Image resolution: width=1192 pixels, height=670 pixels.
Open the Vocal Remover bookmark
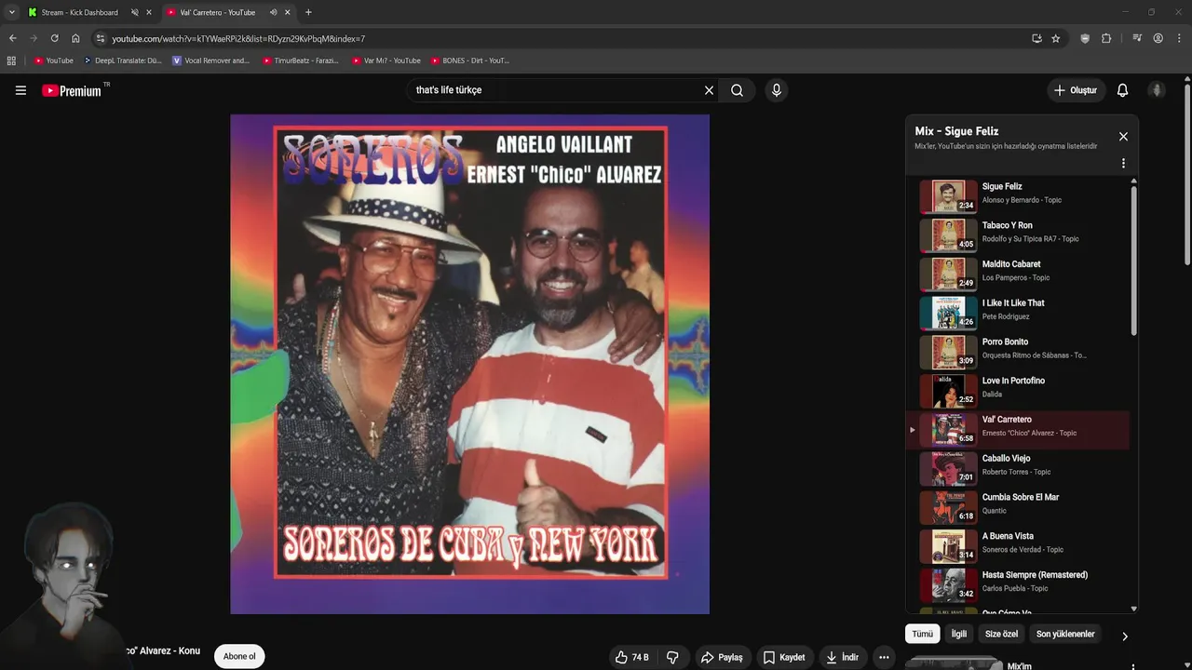pyautogui.click(x=211, y=60)
